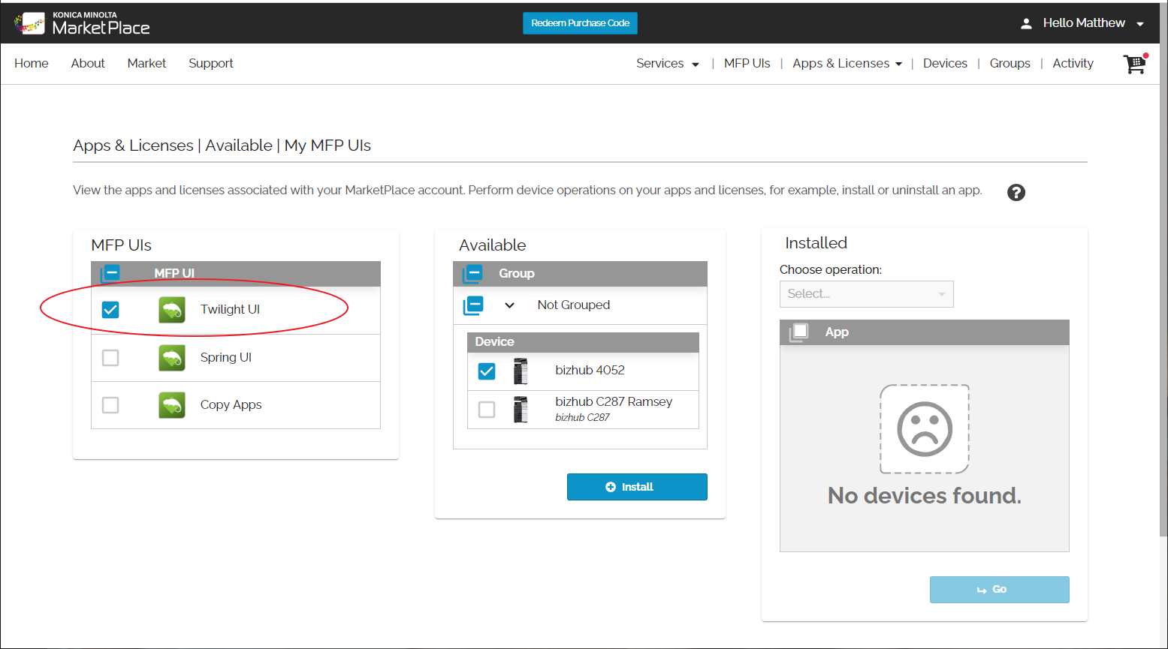Toggle select-all in MFP UI header
The height and width of the screenshot is (649, 1168).
point(110,273)
